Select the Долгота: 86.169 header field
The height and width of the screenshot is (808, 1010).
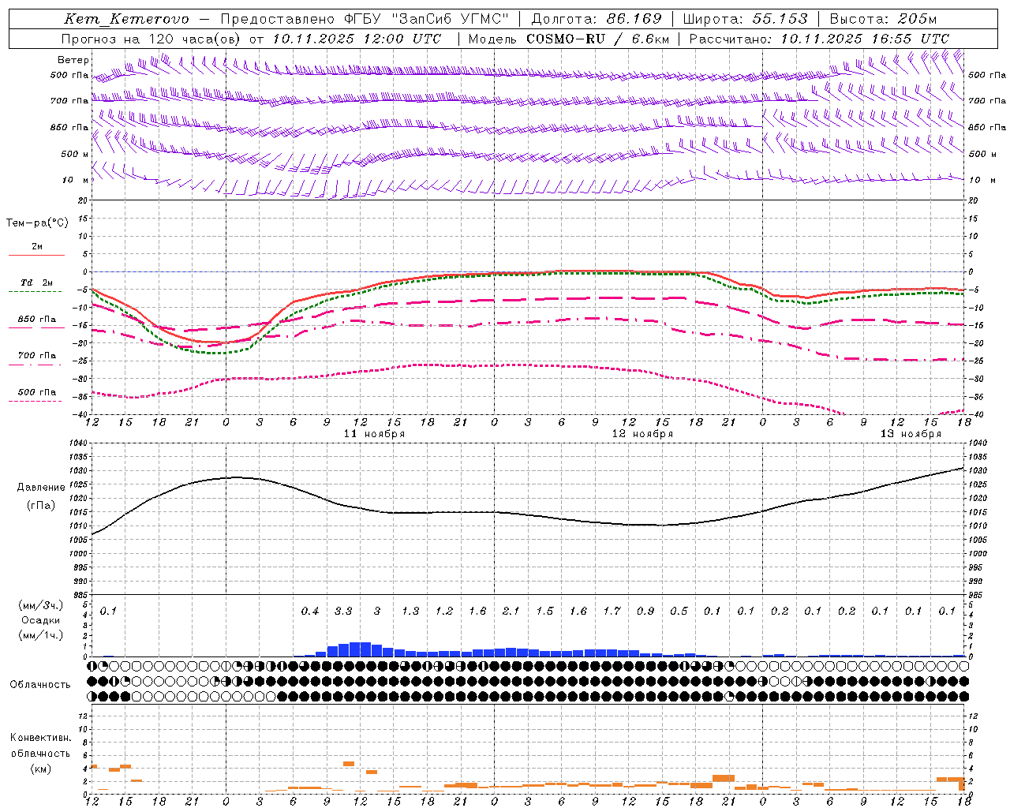(597, 19)
